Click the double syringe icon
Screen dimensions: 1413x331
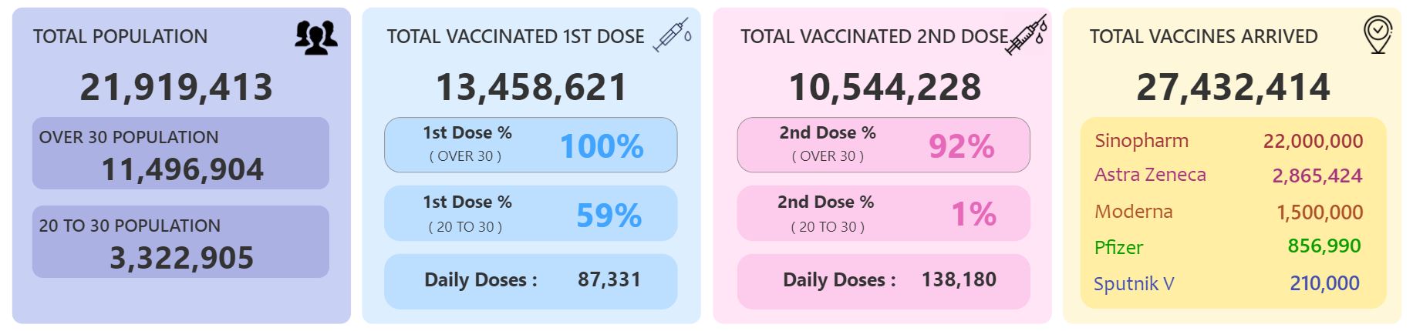coord(1027,35)
